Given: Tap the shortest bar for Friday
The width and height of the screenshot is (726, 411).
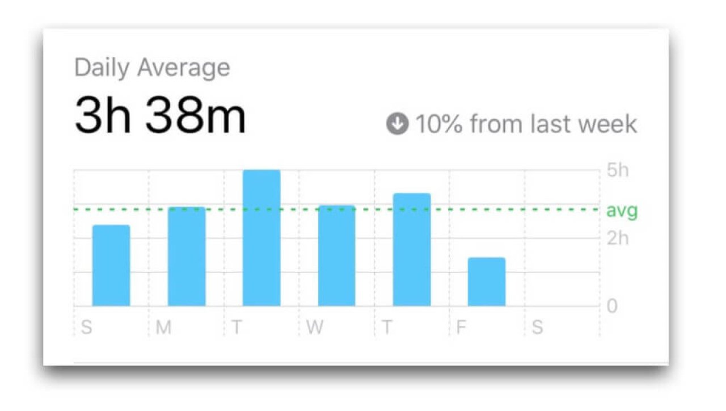Looking at the screenshot, I should 487,282.
